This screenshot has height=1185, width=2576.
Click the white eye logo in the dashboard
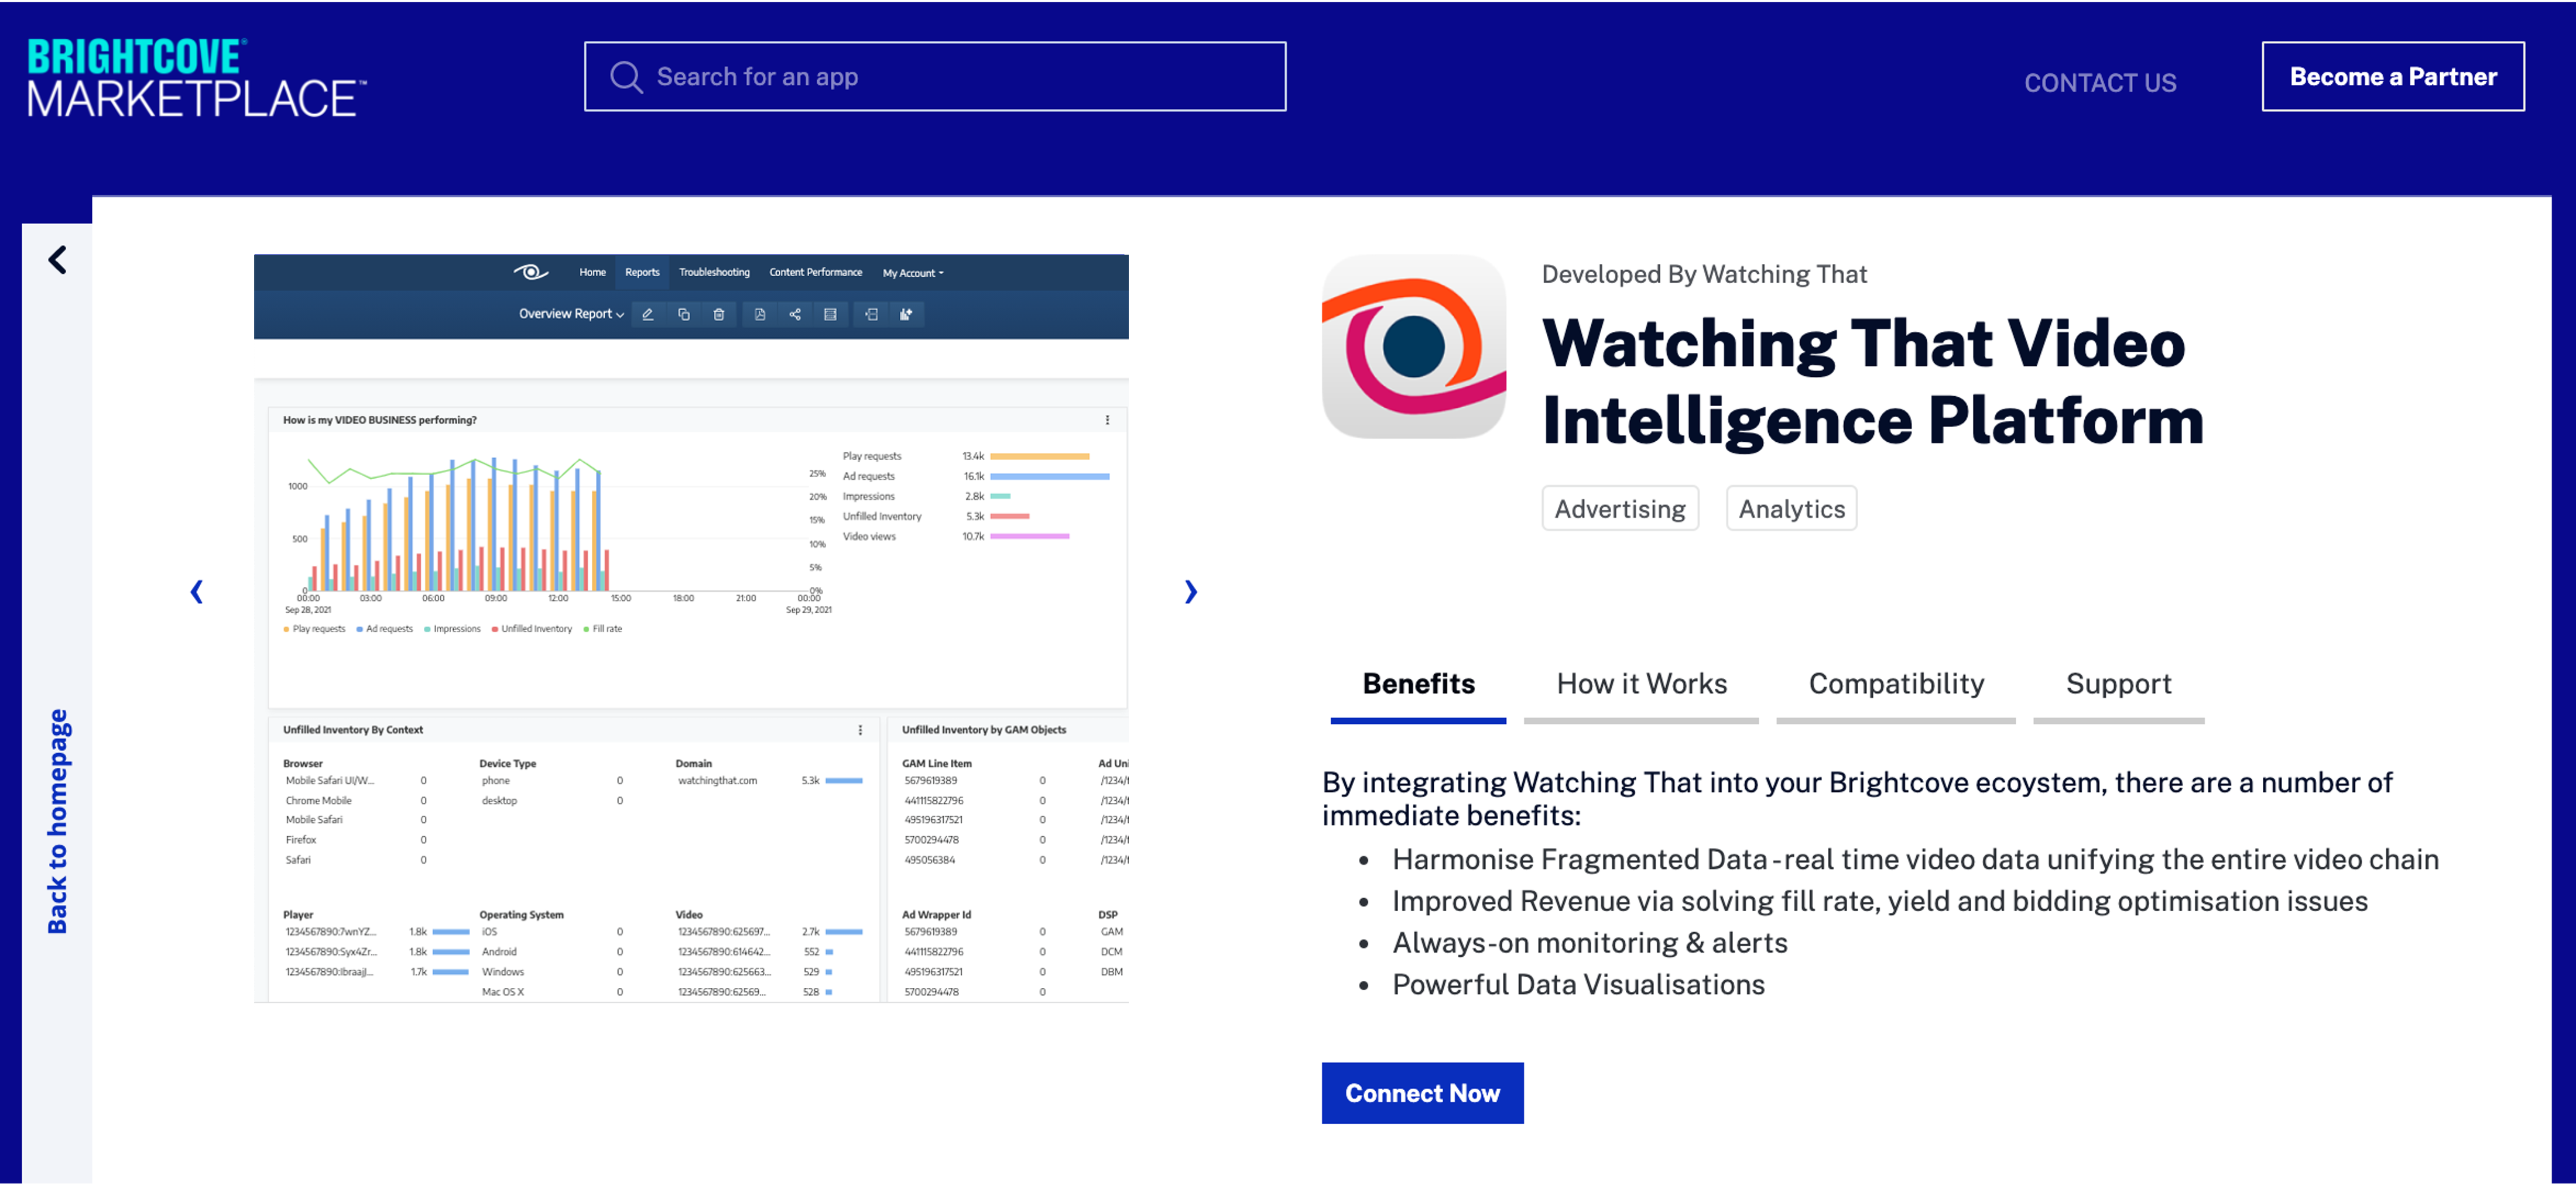click(531, 272)
